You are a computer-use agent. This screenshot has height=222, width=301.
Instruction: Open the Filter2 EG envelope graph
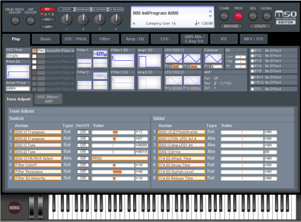123,83
